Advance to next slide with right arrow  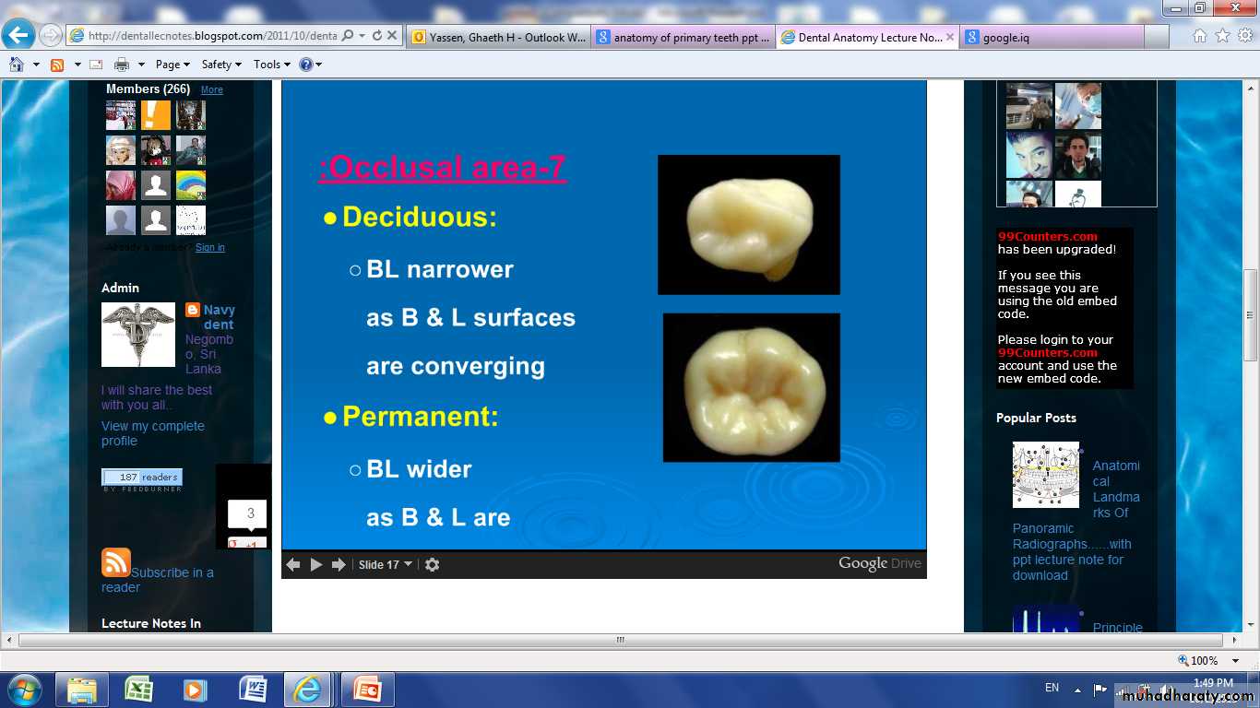click(339, 564)
